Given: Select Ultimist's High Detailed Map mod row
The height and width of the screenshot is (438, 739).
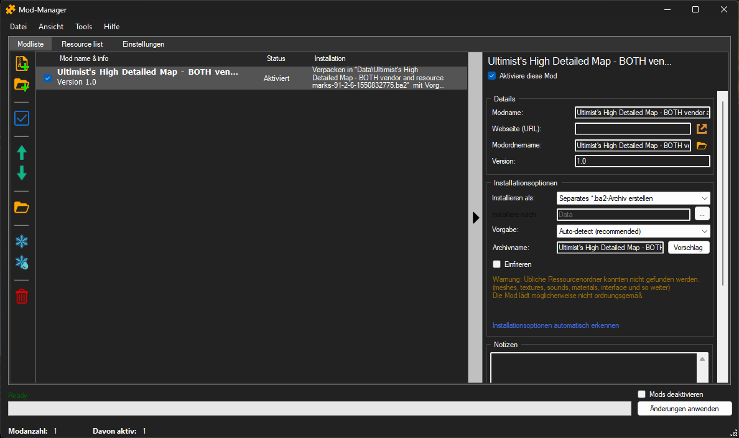Looking at the screenshot, I should point(252,78).
